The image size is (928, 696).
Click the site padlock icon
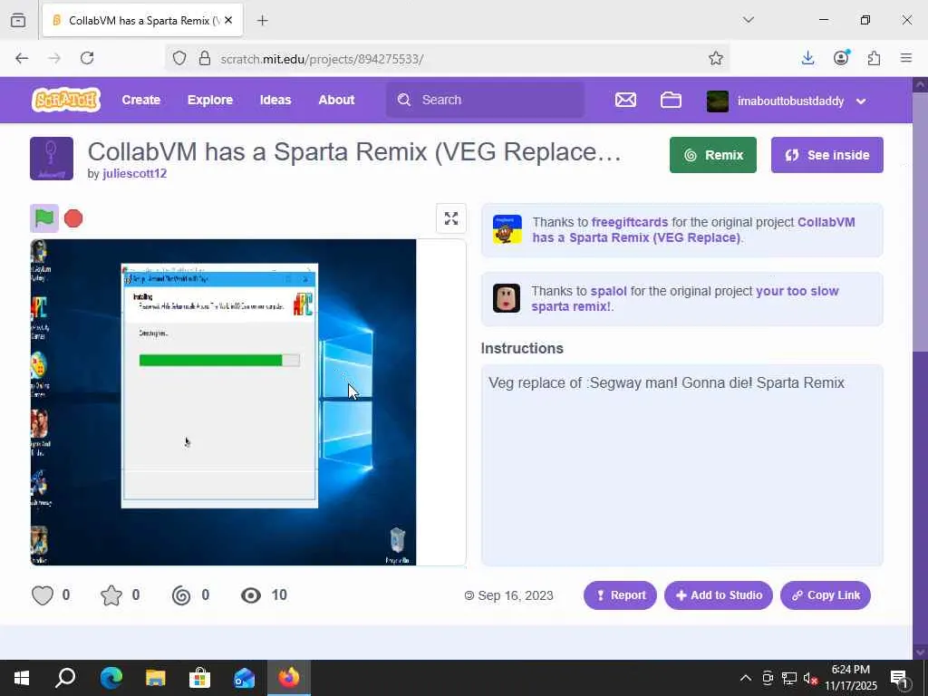[x=205, y=58]
